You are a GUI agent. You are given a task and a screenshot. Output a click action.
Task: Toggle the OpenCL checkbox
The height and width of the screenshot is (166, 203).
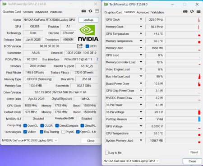(25, 125)
